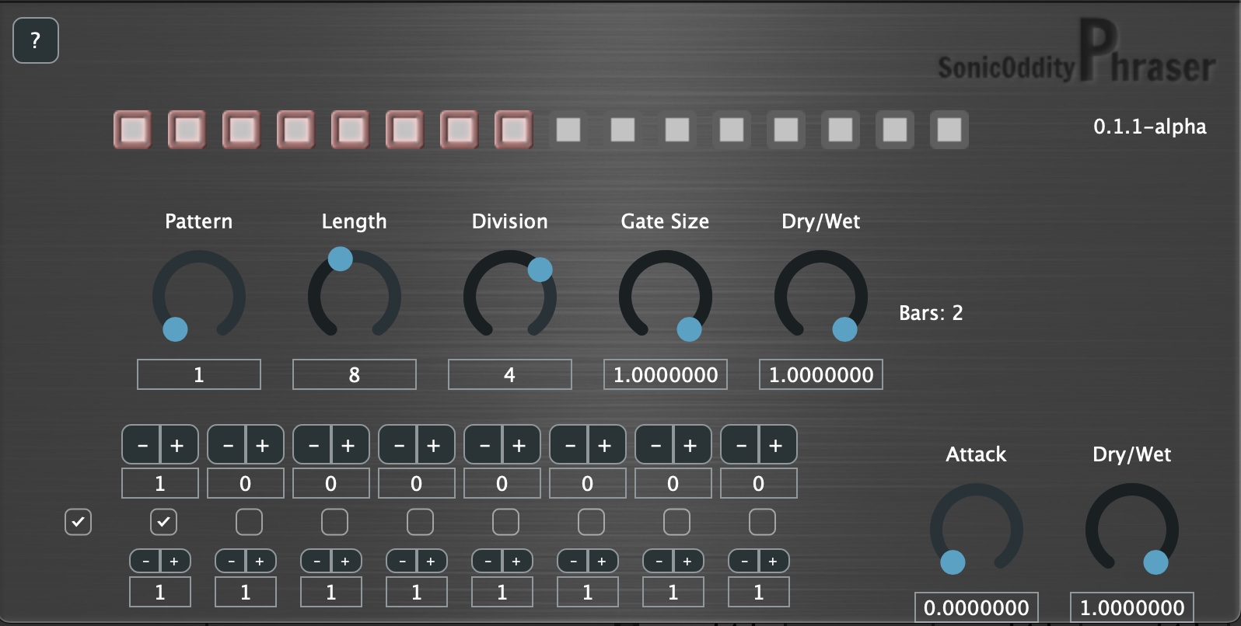
Task: Click the Division value field showing 4
Action: click(x=510, y=374)
